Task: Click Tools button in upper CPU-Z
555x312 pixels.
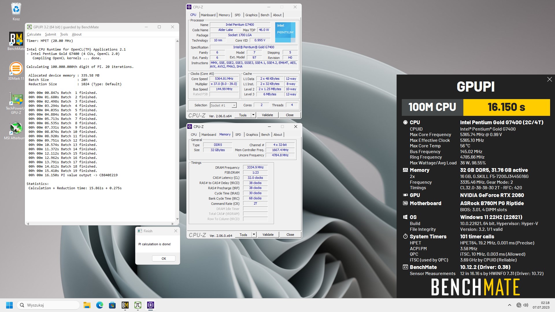Action: [243, 115]
